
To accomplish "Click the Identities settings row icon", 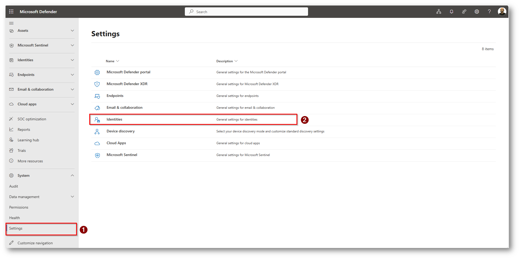I will pyautogui.click(x=97, y=120).
